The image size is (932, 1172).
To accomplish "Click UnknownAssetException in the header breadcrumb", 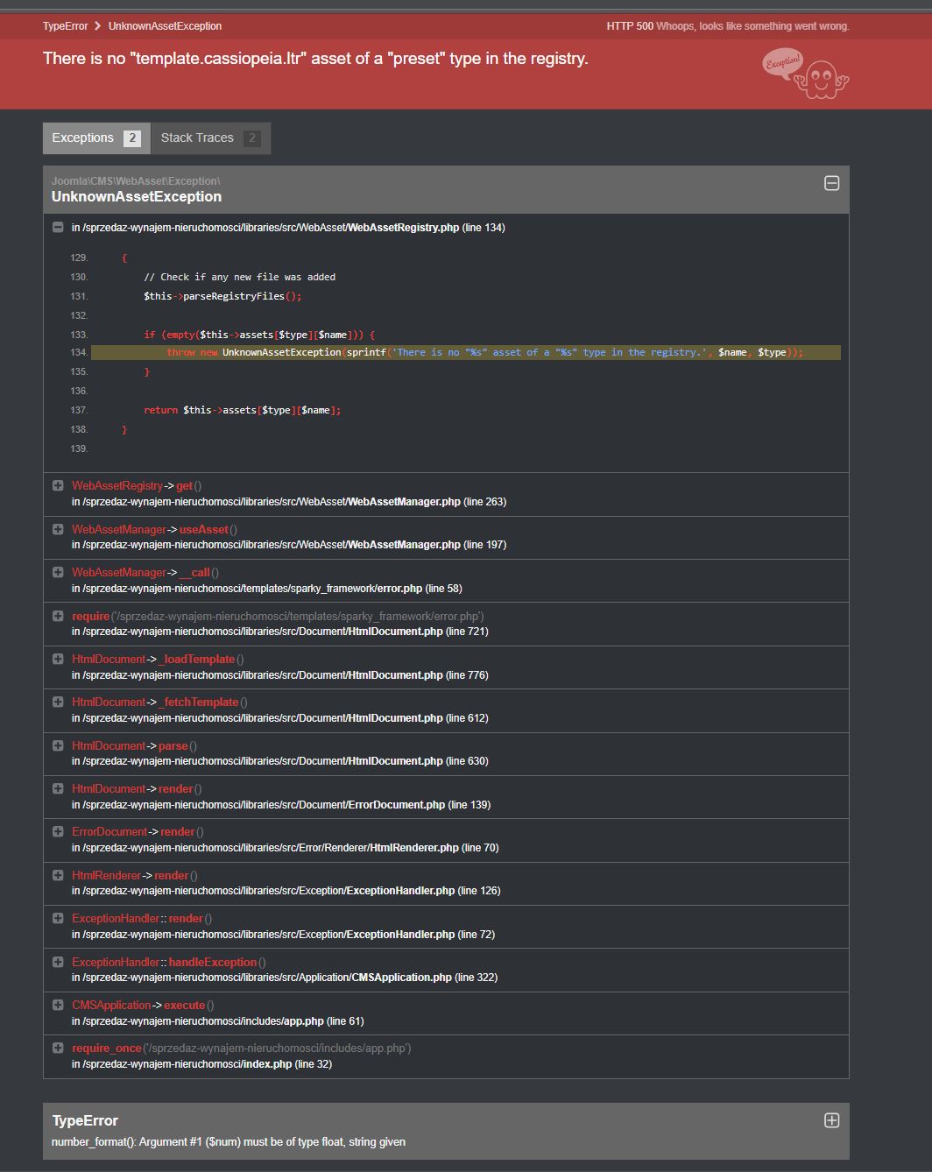I will click(165, 26).
